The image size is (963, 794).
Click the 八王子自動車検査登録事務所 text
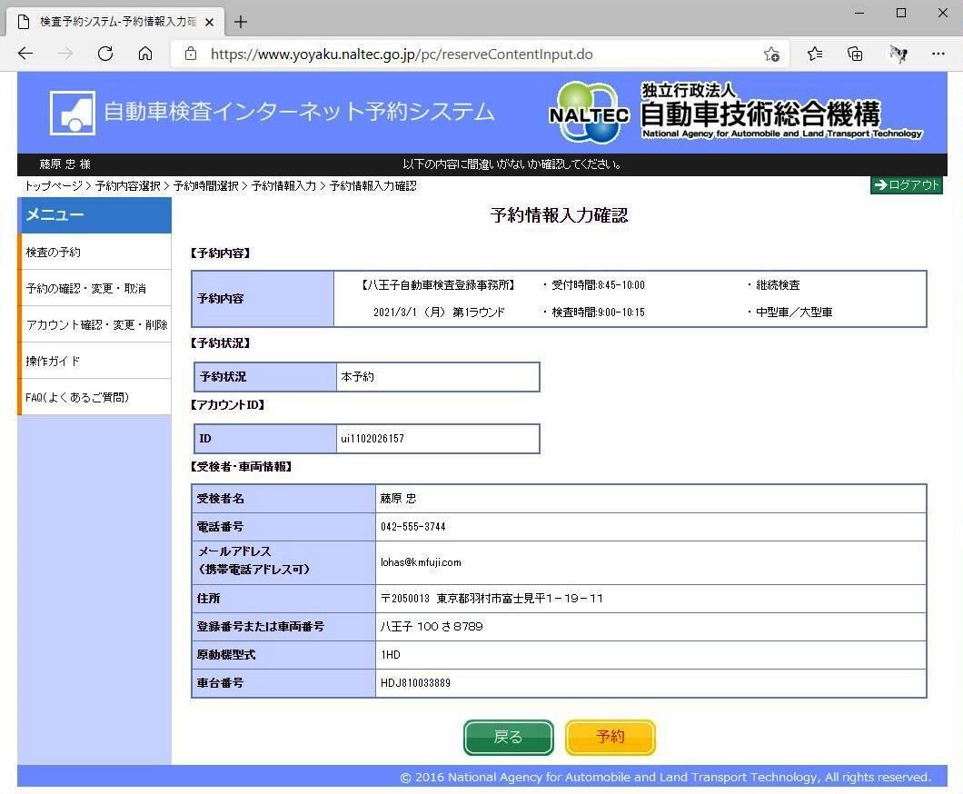point(439,285)
